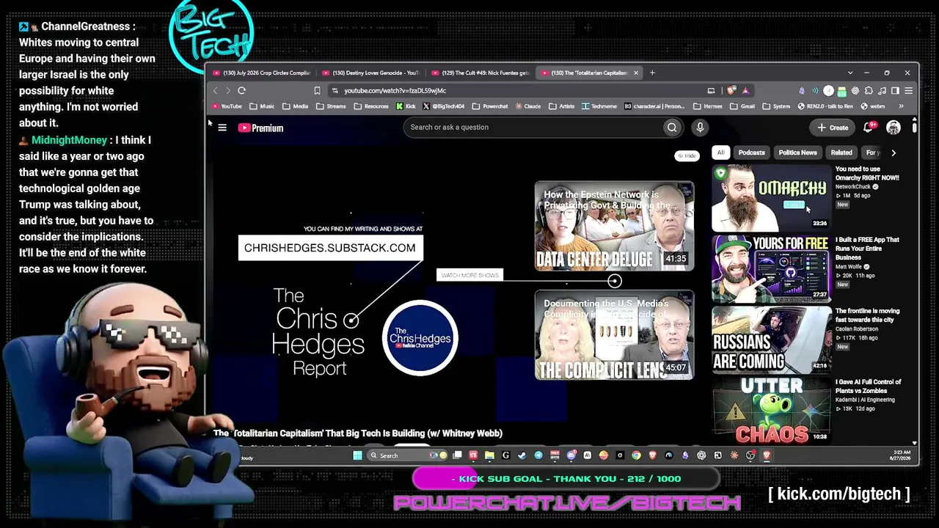Open the Russians Are Coming video thumbnail
This screenshot has height=528, width=939.
click(x=770, y=340)
